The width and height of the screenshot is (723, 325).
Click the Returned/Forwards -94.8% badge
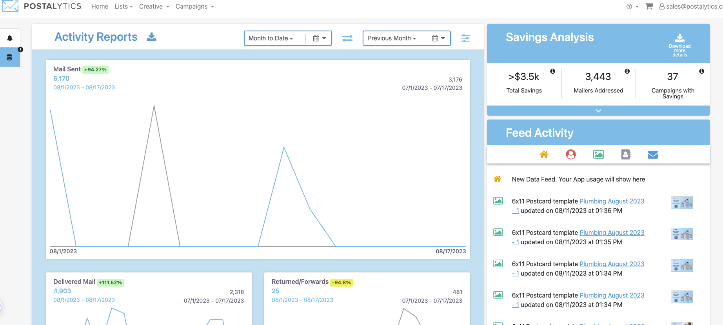[342, 283]
